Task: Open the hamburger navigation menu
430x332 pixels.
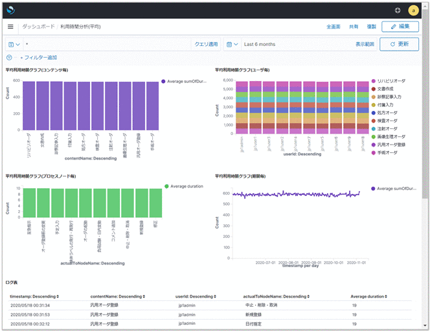Action: click(10, 27)
